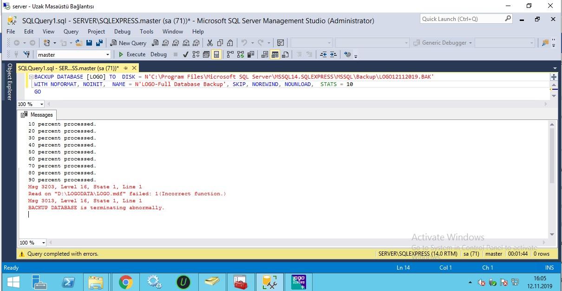Screen dimensions: 562x291
Task: Switch to Results to Text mode
Action: [x=264, y=54]
